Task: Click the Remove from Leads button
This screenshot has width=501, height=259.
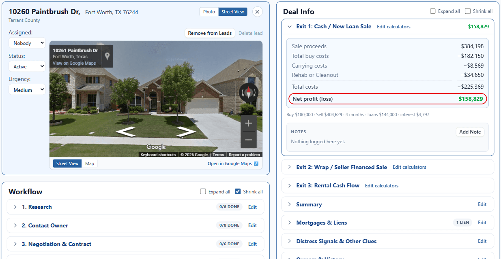Action: point(210,33)
